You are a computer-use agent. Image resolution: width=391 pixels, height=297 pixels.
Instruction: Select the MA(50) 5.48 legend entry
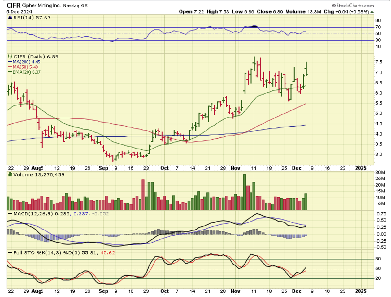23,67
